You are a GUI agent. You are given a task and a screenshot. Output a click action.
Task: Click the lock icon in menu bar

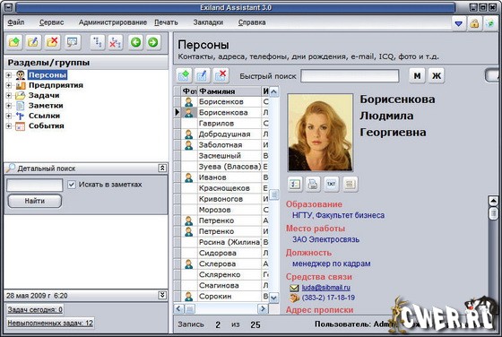(474, 23)
